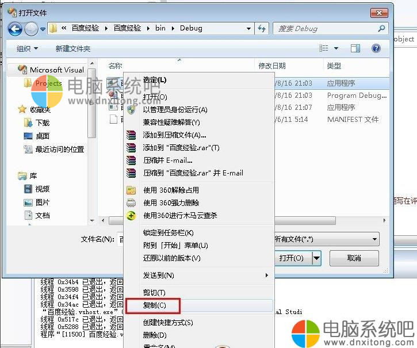Expand the 发送到(N) submenu

point(199,276)
